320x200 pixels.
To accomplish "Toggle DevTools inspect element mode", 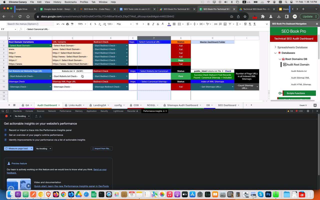I will point(3,111).
